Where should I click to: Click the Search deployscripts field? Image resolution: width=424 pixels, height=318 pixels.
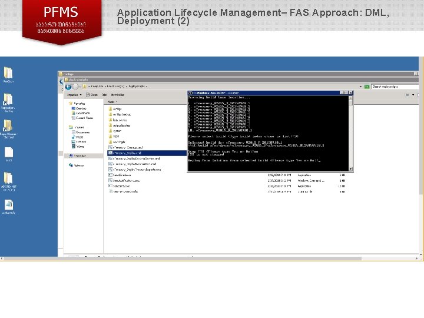[x=395, y=87]
